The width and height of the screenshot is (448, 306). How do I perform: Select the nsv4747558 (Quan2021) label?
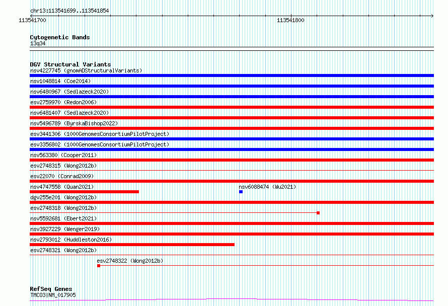click(x=62, y=187)
